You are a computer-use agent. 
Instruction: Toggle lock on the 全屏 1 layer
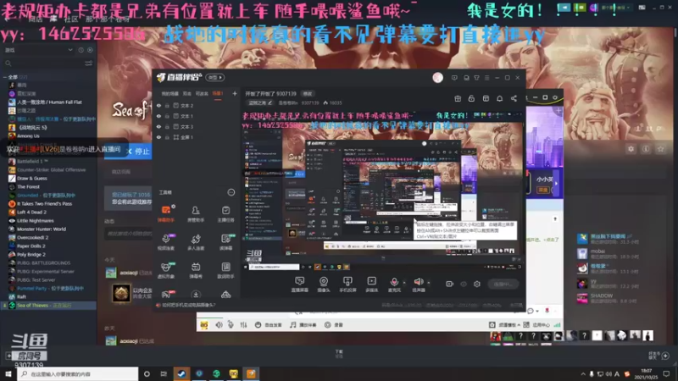[x=167, y=137]
